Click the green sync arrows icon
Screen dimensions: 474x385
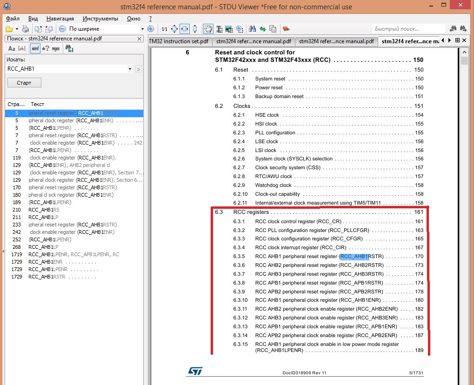click(x=263, y=29)
